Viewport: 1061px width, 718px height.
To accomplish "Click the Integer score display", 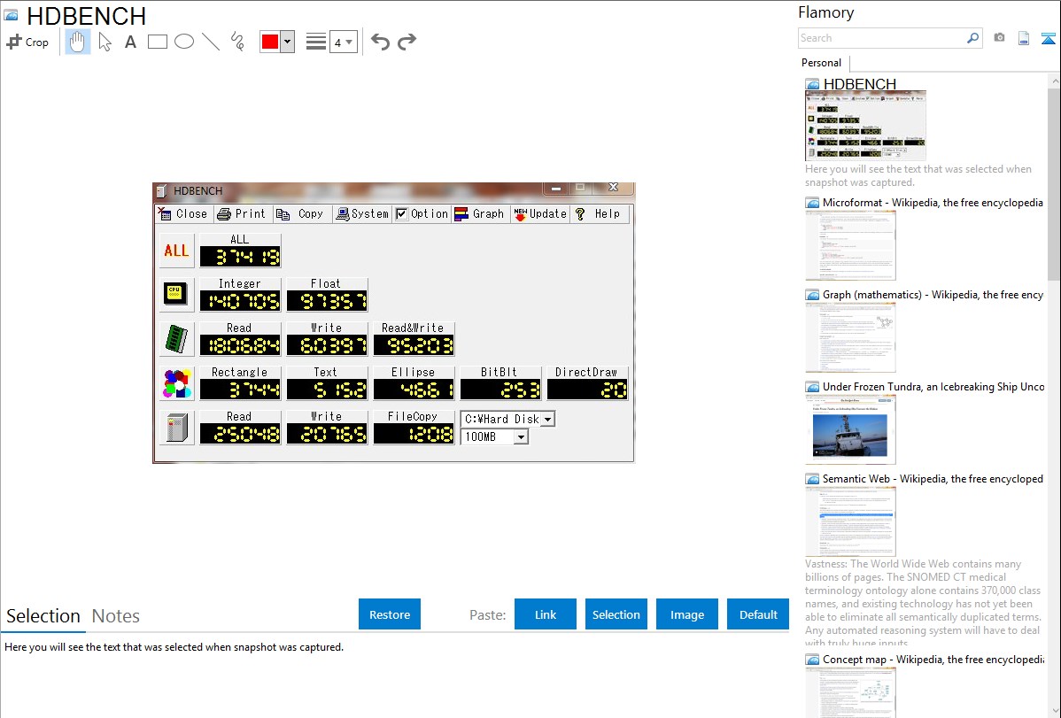I will (240, 301).
